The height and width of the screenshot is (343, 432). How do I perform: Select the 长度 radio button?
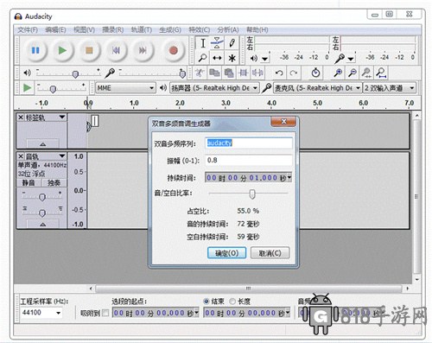[x=232, y=302]
